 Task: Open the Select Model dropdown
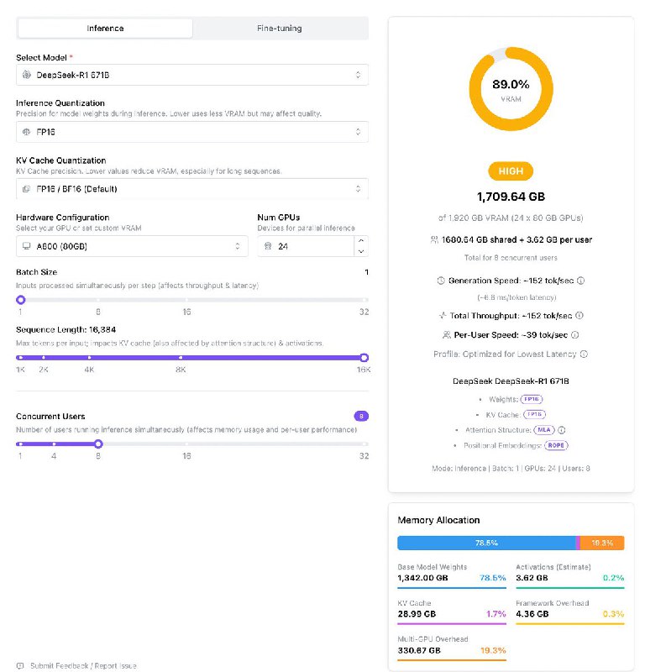pyautogui.click(x=191, y=75)
